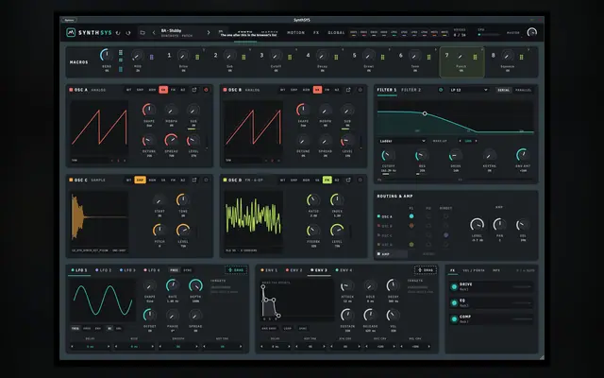Toggle OSC A routing to filter 1
604x378 pixels.
(x=411, y=216)
